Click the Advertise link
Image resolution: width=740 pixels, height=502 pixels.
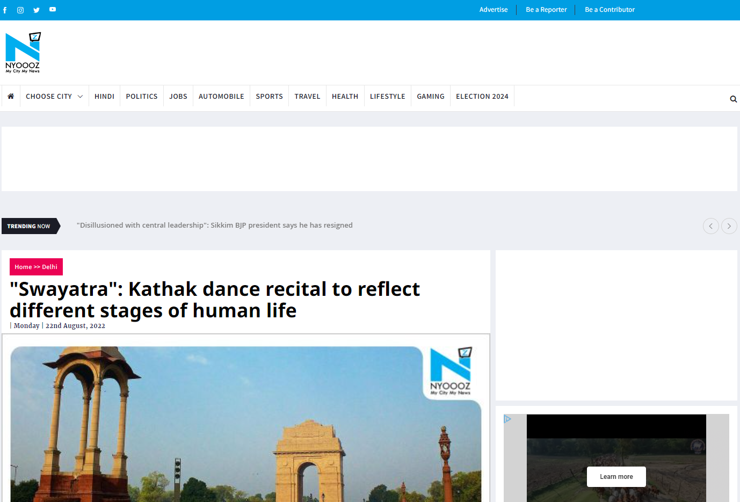click(x=493, y=10)
